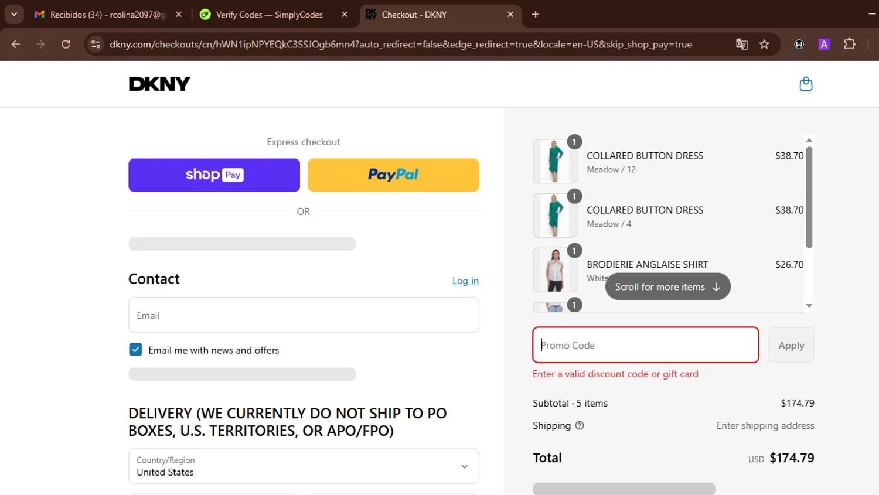The height and width of the screenshot is (495, 879).
Task: Click Scroll for more items button
Action: click(667, 286)
